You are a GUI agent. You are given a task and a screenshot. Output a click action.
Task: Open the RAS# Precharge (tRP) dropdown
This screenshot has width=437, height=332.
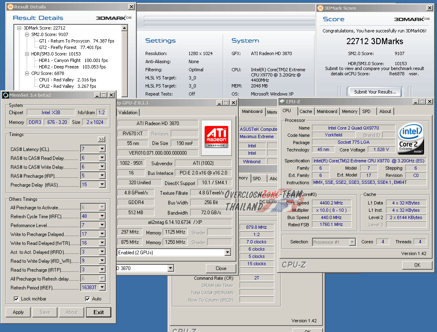tap(102, 176)
